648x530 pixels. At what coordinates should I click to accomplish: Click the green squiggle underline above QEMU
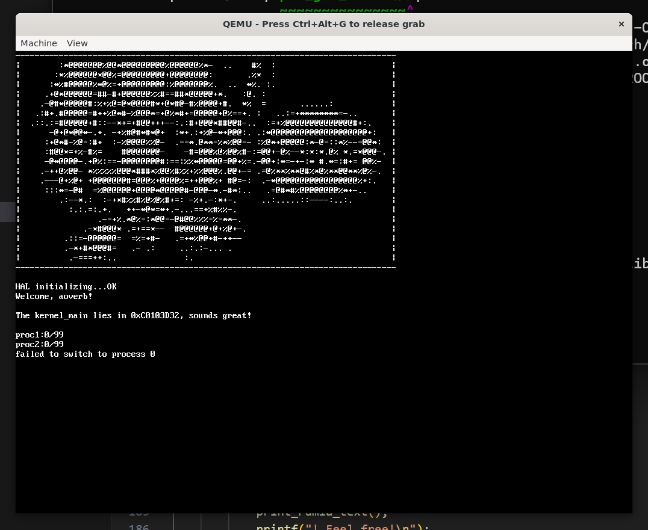point(343,10)
